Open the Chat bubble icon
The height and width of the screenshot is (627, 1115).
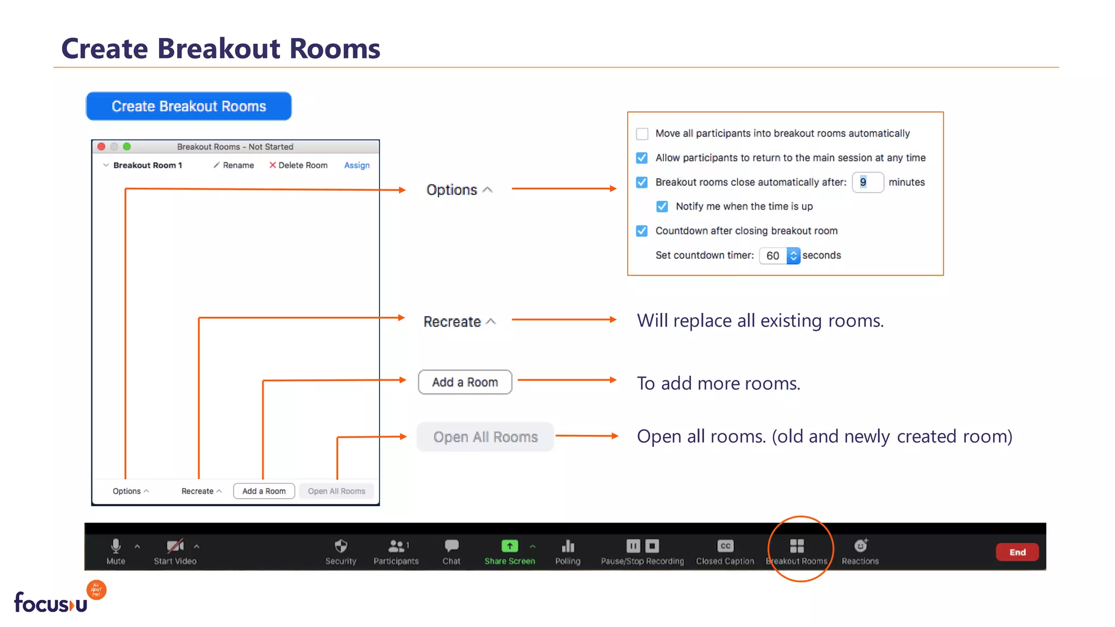tap(451, 546)
